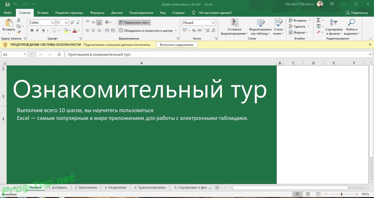Screen dimensions: 374x198
Task: Click the large Вставить paste clipboard icon
Action: tap(9, 23)
